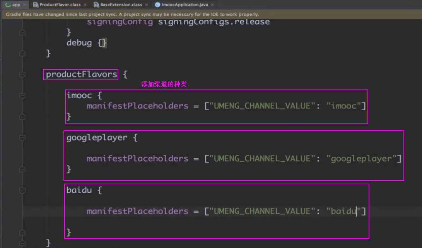Close the ImoocApplication.java tab

(x=212, y=5)
